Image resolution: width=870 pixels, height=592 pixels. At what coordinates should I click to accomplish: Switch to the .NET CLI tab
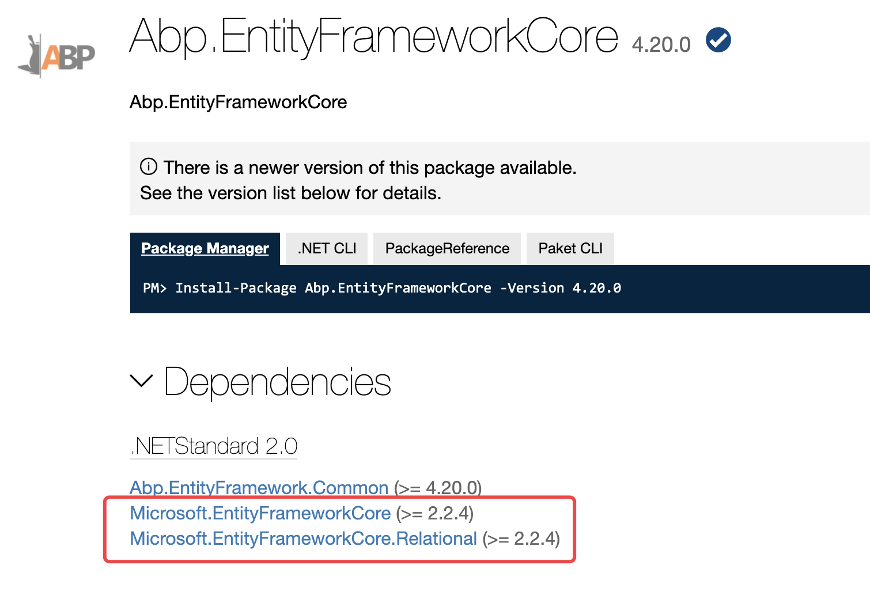[x=327, y=248]
